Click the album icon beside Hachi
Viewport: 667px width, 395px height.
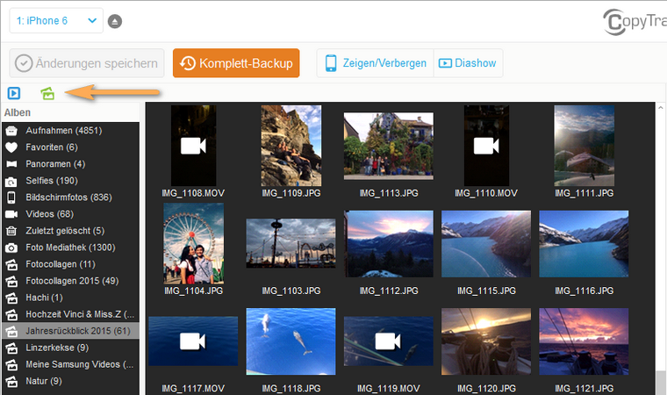(11, 298)
